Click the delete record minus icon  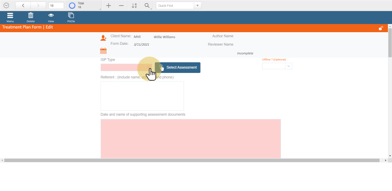[121, 6]
